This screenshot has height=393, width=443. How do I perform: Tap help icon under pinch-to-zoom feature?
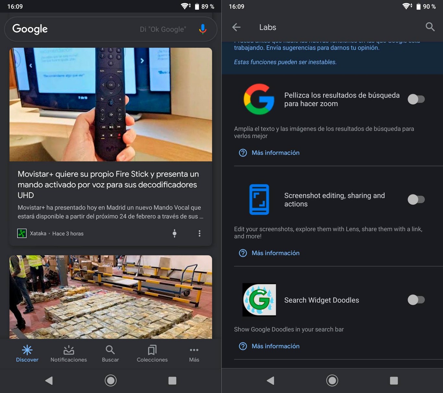(x=243, y=153)
